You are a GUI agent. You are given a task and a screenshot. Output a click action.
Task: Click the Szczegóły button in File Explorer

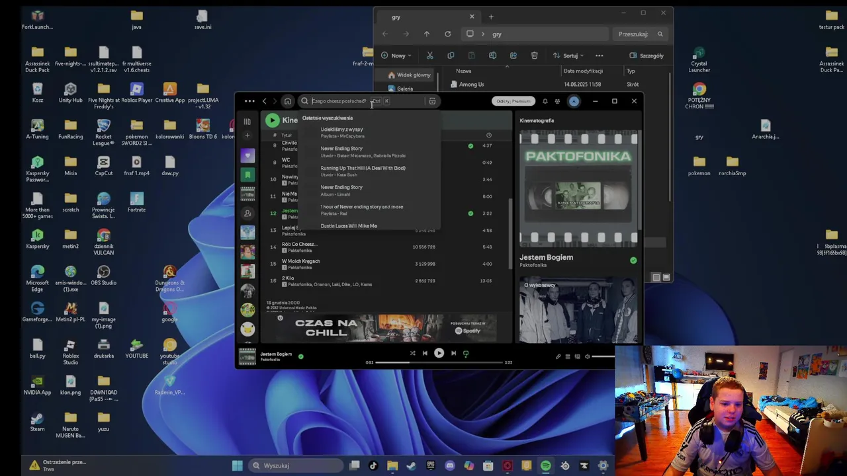click(646, 56)
